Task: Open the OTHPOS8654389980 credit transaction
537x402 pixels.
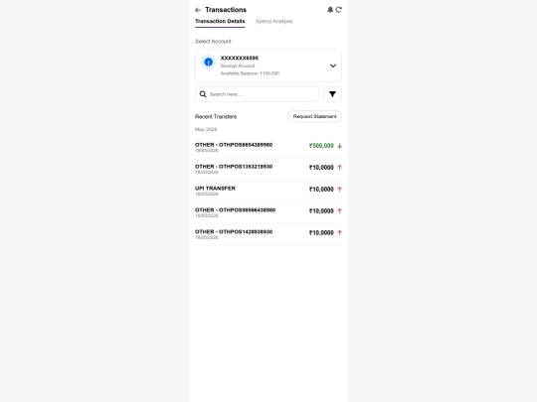Action: tap(268, 147)
